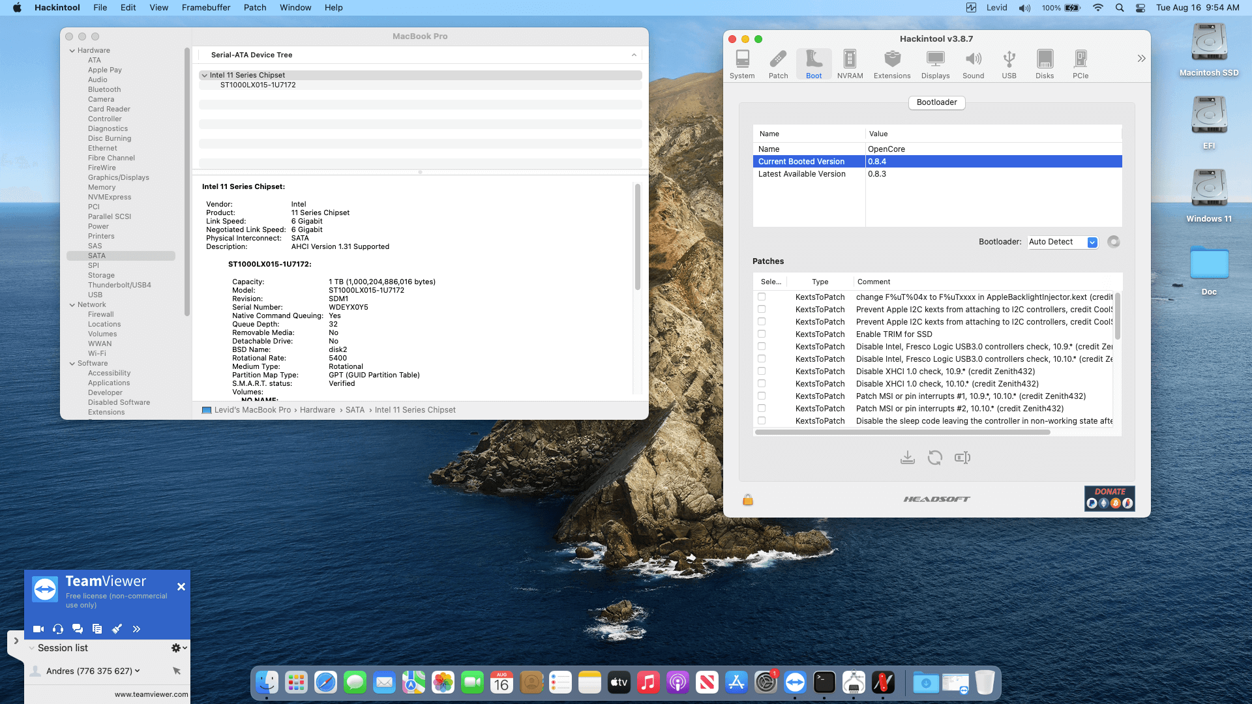Check the Disable sleep code patch checkbox
Image resolution: width=1252 pixels, height=704 pixels.
[x=762, y=421]
